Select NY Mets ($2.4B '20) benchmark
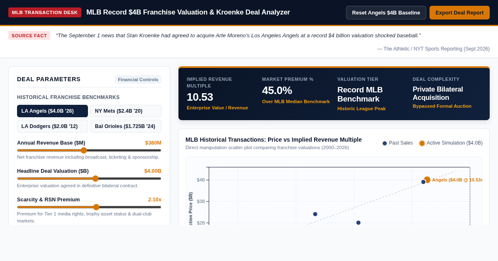This screenshot has width=498, height=261. tap(126, 111)
